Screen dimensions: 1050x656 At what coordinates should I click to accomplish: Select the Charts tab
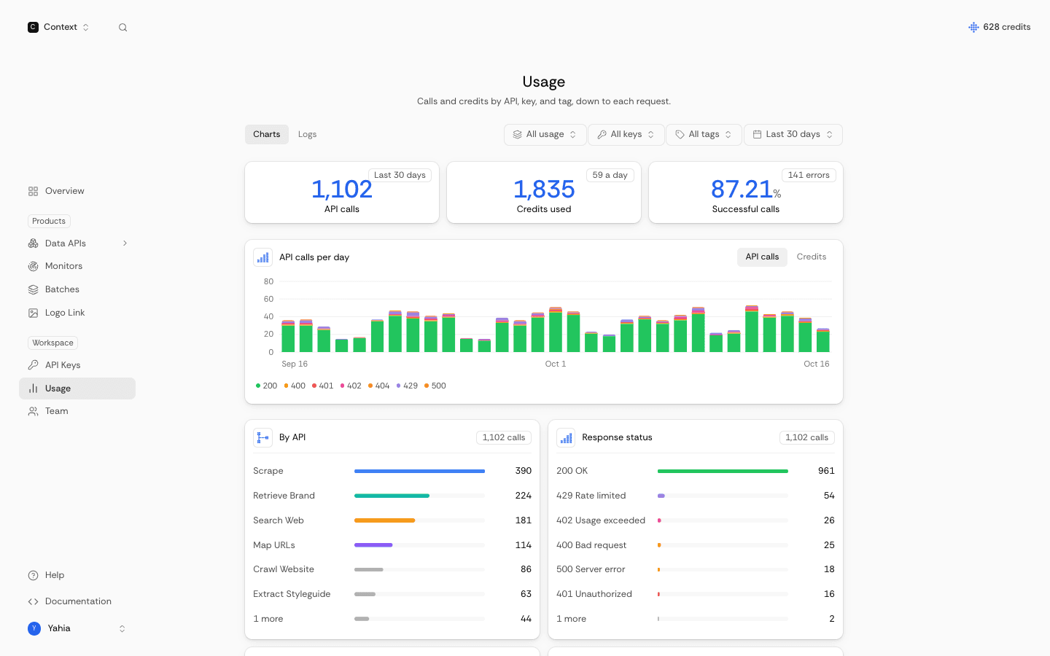tap(267, 134)
